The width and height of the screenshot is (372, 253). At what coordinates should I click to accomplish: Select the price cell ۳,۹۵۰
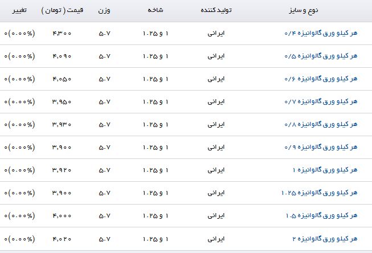[62, 102]
